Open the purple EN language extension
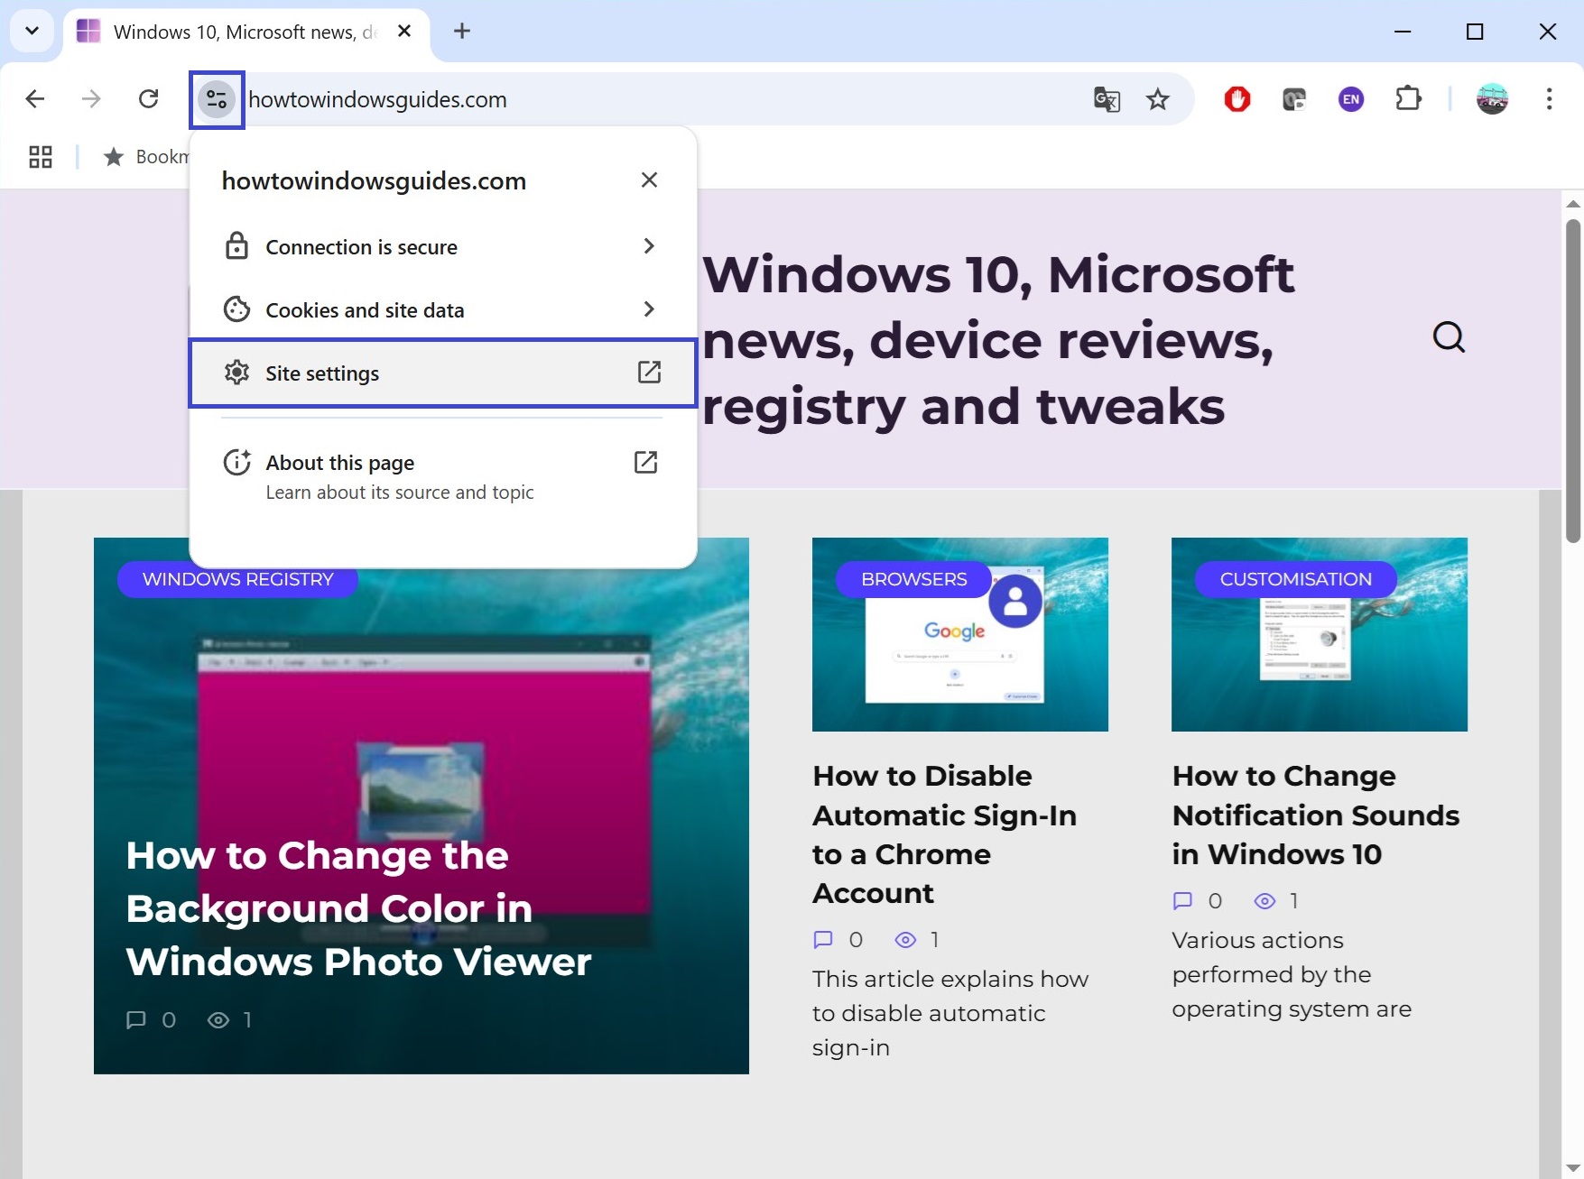 click(1351, 99)
